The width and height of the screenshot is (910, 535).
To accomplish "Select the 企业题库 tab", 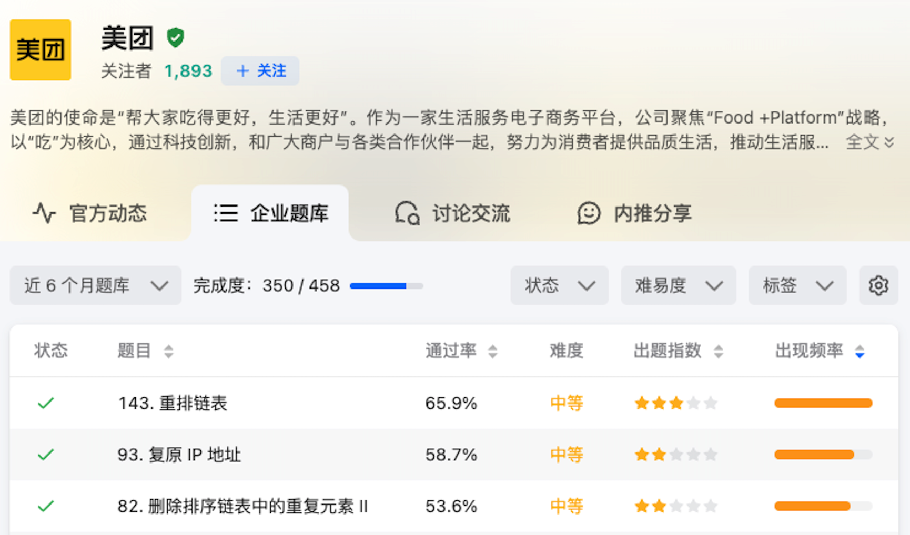I will tap(271, 213).
